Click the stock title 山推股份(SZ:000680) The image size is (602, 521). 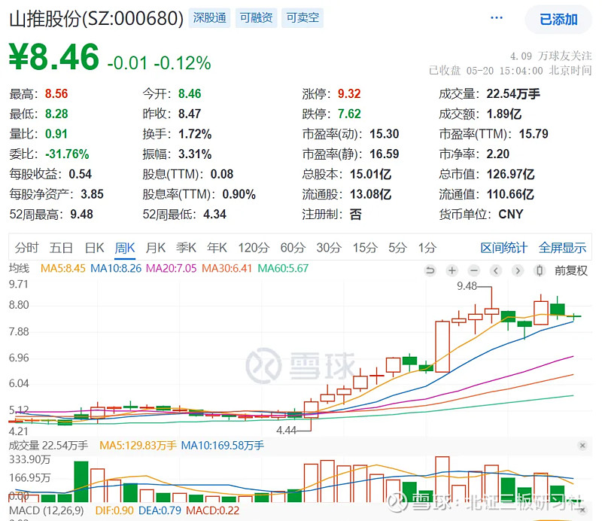pyautogui.click(x=96, y=18)
